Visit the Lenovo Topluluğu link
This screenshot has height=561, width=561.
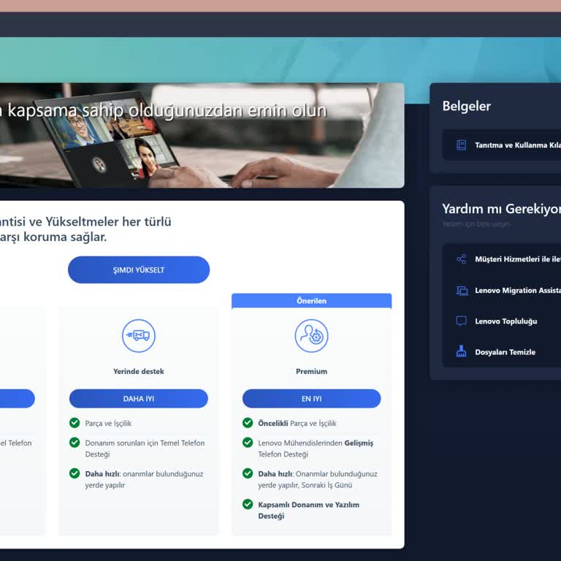click(505, 321)
